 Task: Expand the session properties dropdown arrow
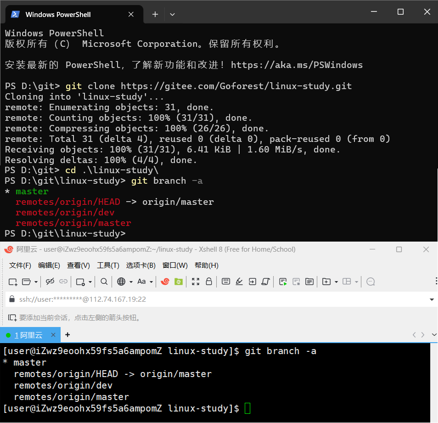tap(90, 282)
